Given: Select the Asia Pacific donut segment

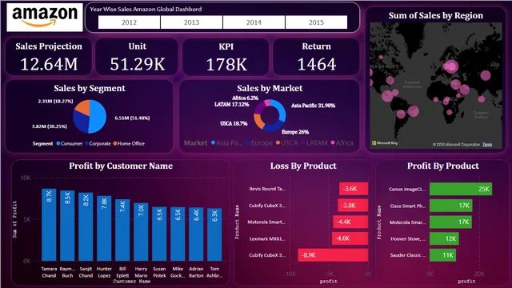Looking at the screenshot, I should click(x=281, y=109).
